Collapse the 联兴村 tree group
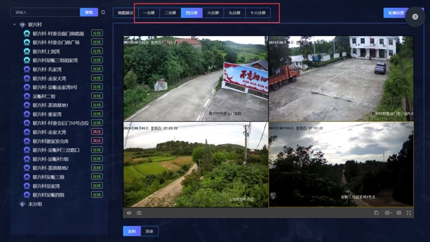The height and width of the screenshot is (242, 430). tap(14, 24)
